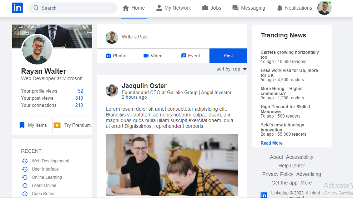Viewport: 353px width, 198px height.
Task: Click the Jobs briefcase icon
Action: (205, 8)
